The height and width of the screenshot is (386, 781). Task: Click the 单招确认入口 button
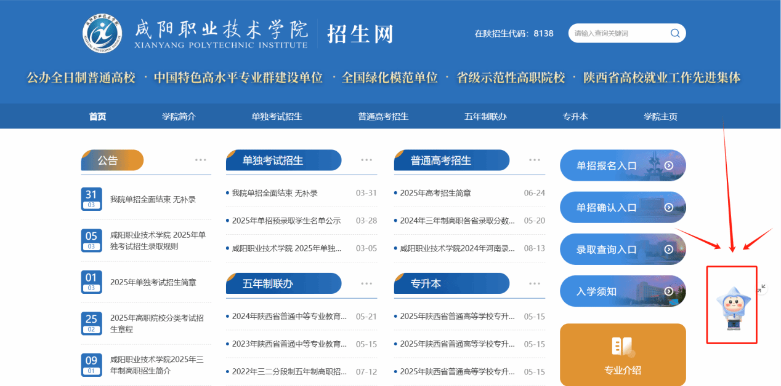(x=623, y=208)
